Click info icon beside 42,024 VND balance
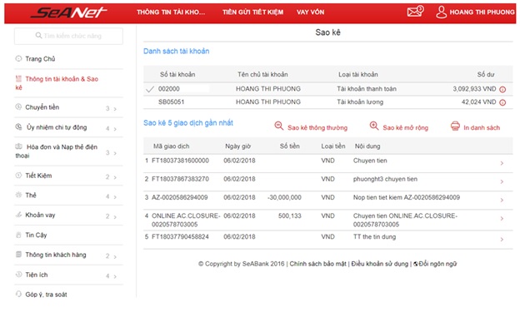 tap(502, 102)
